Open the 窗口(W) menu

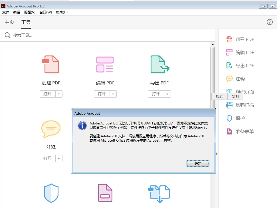pyautogui.click(x=46, y=12)
